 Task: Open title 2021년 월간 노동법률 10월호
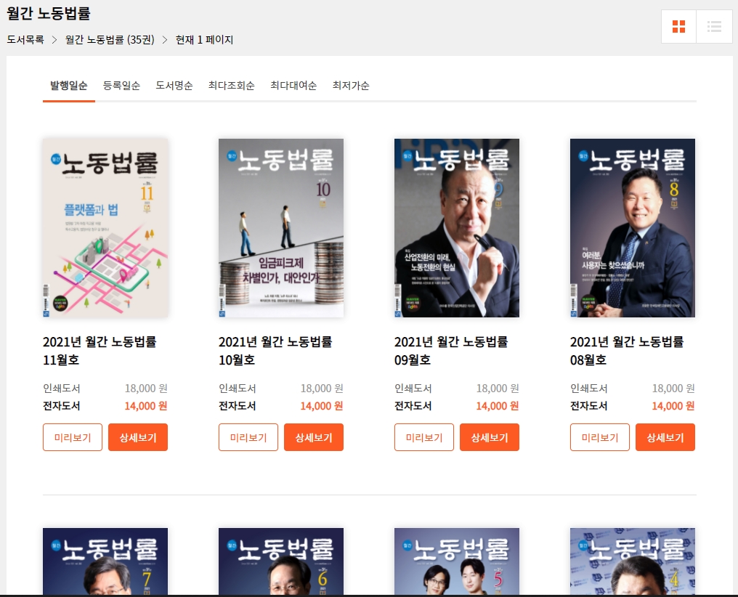tap(275, 351)
